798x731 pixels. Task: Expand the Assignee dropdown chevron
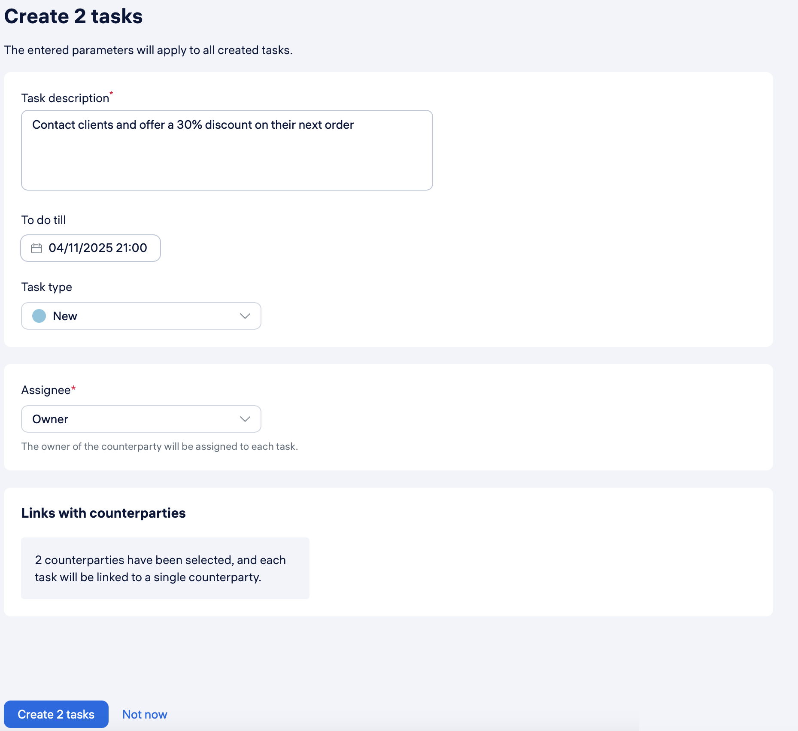245,419
